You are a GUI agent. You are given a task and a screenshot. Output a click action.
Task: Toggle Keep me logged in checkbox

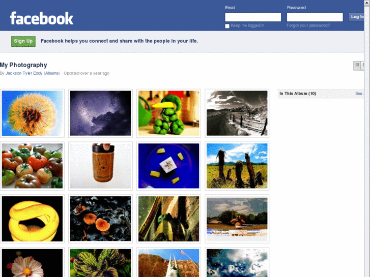point(227,26)
